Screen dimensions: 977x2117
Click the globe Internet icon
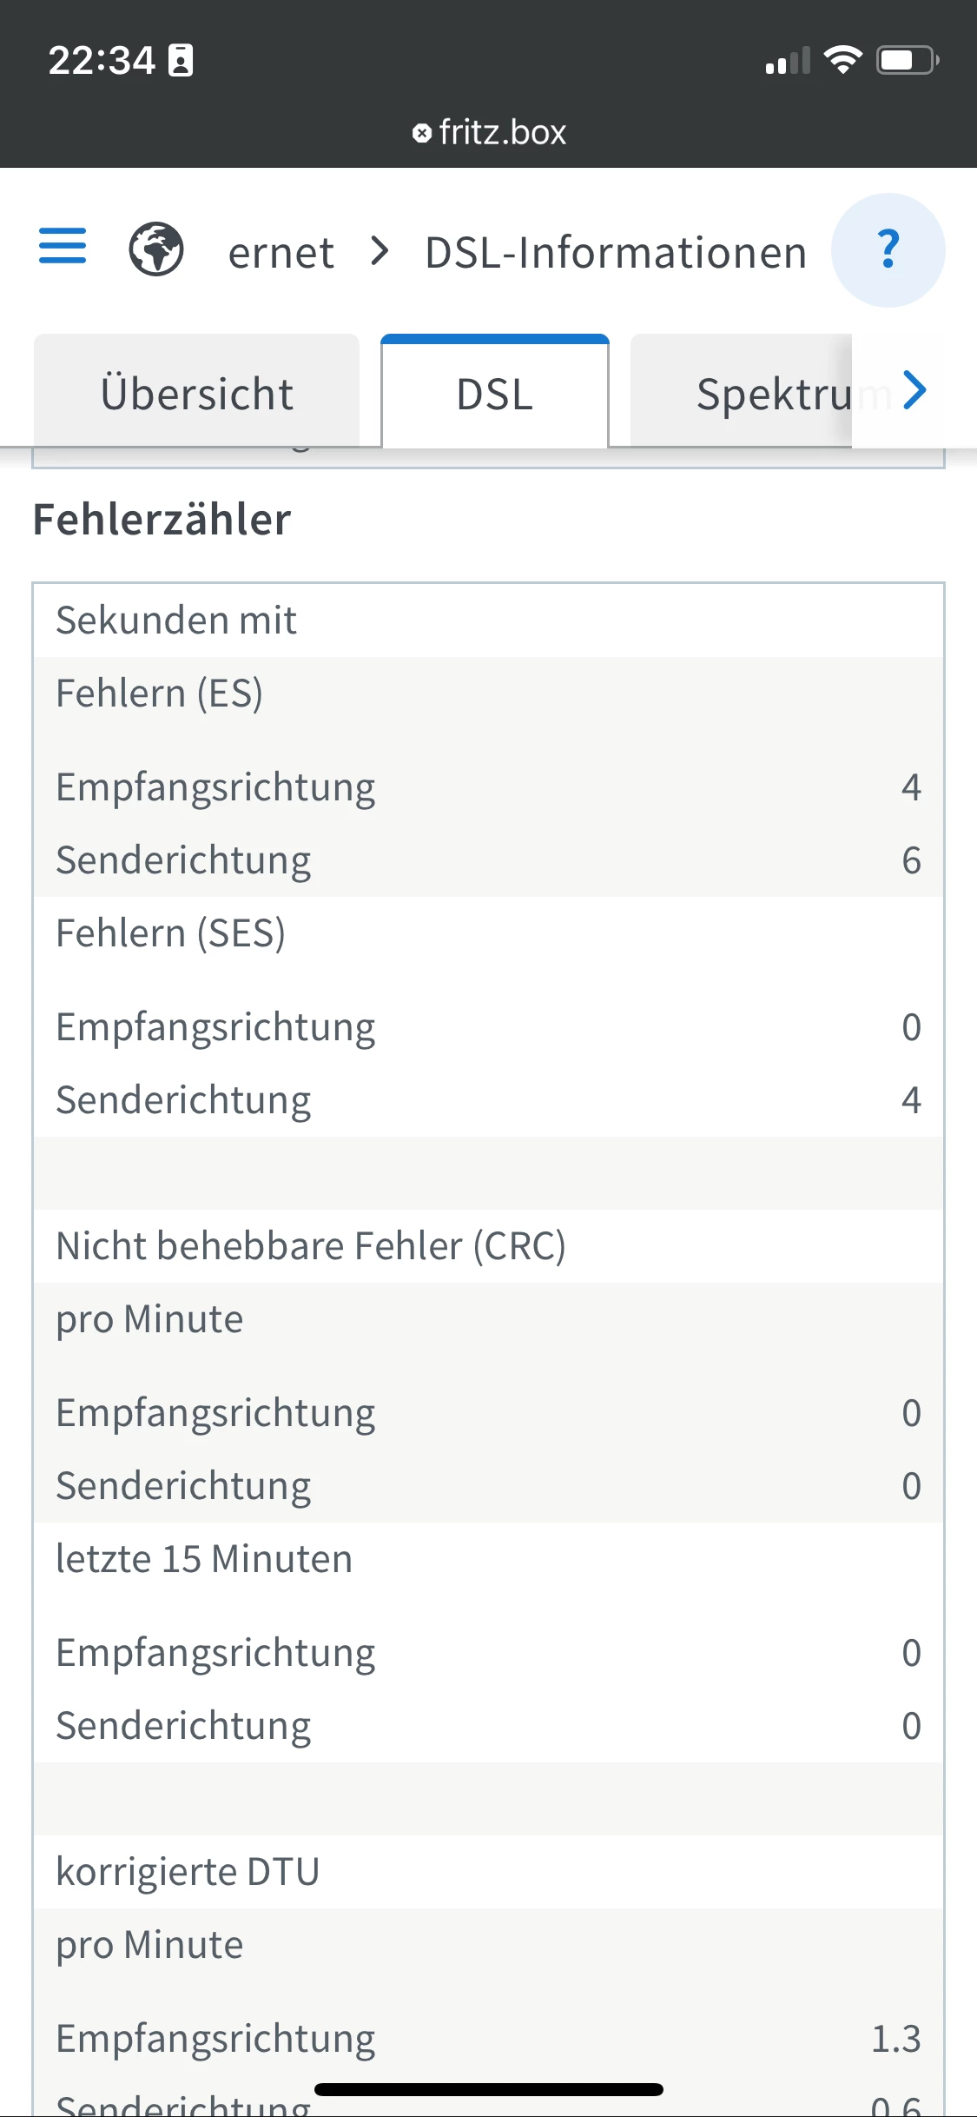pyautogui.click(x=156, y=249)
